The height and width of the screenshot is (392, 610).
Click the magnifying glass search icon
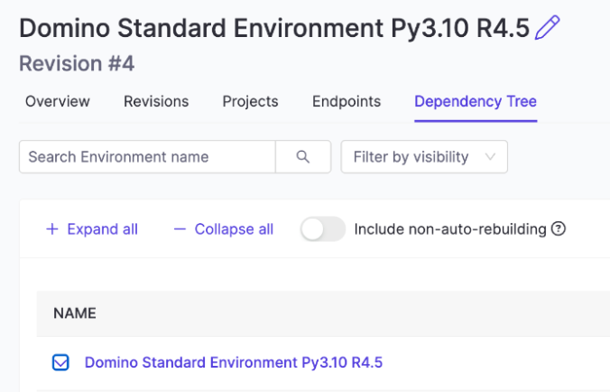pyautogui.click(x=303, y=157)
